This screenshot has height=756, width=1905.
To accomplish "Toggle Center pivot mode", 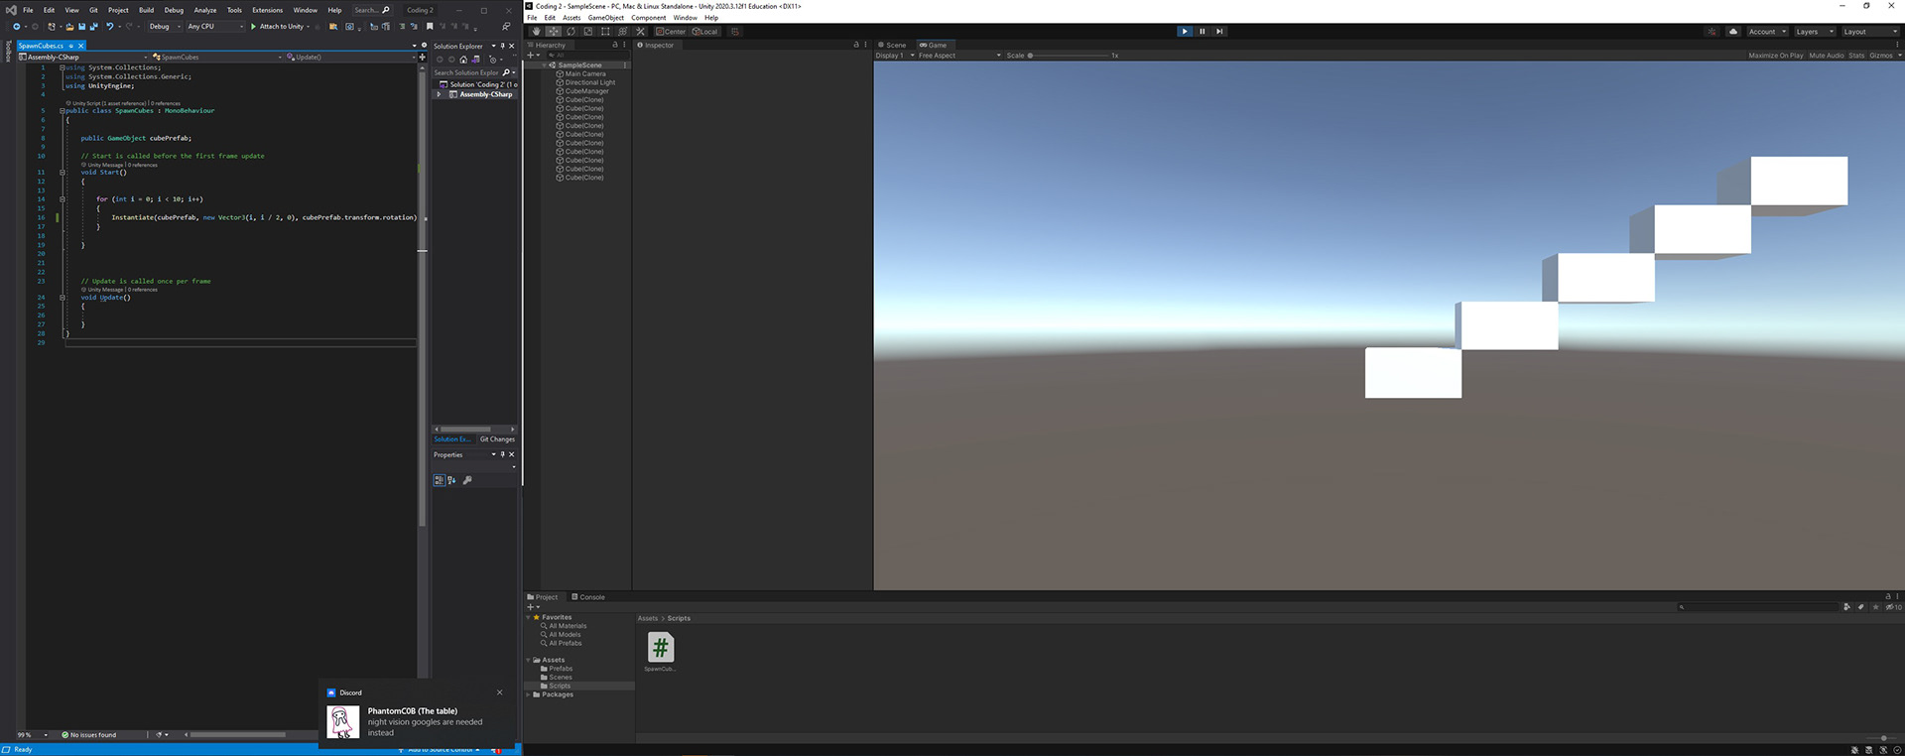I will pos(671,32).
